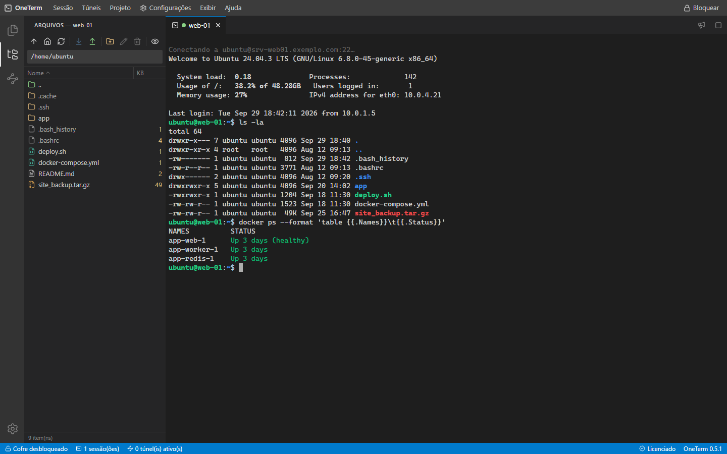The image size is (727, 454).
Task: Create a new folder with the folder-plus icon
Action: pos(110,41)
